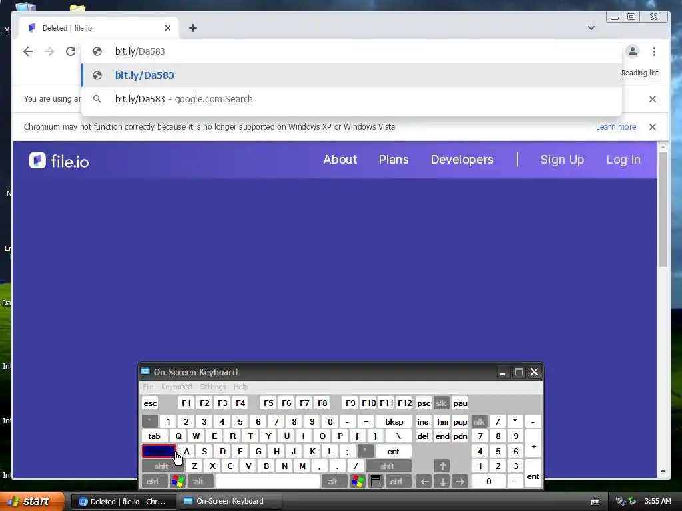The height and width of the screenshot is (511, 682).
Task: Toggle the nlk num lock key
Action: pyautogui.click(x=479, y=421)
